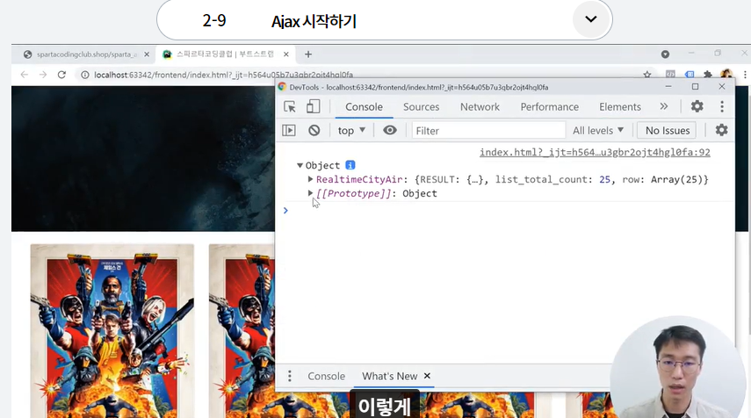Click the row: Array(25) text

(664, 179)
